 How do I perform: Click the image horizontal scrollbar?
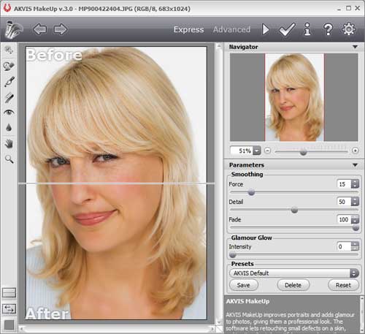coord(117,329)
